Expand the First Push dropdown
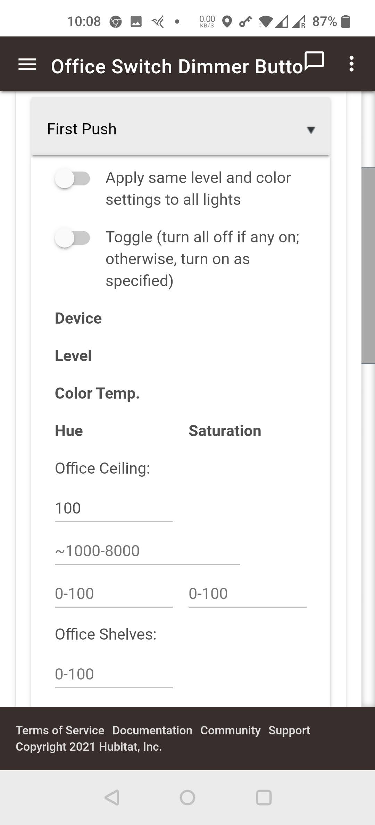The height and width of the screenshot is (825, 375). 181,129
